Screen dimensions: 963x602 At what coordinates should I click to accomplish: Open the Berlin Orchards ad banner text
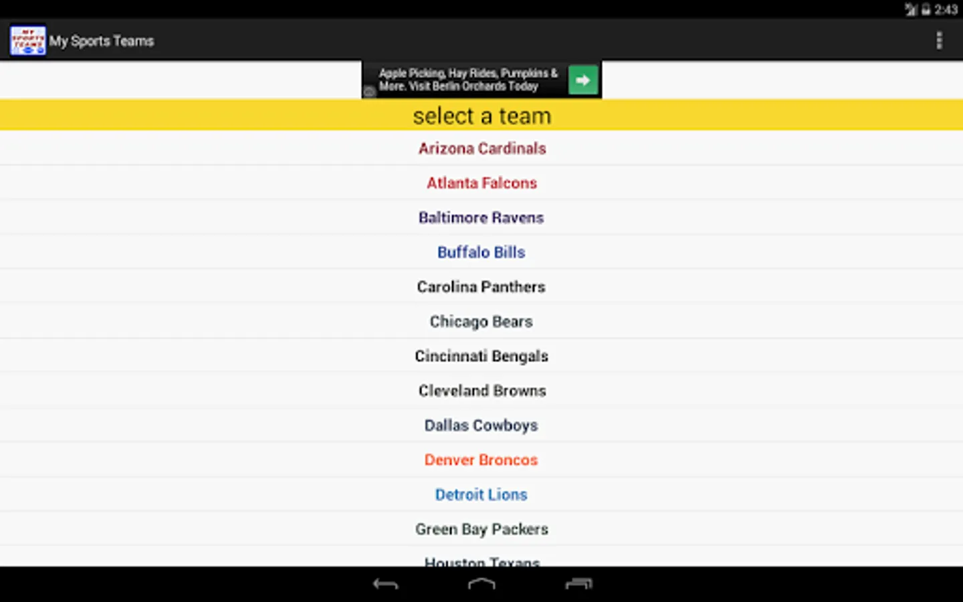(468, 80)
